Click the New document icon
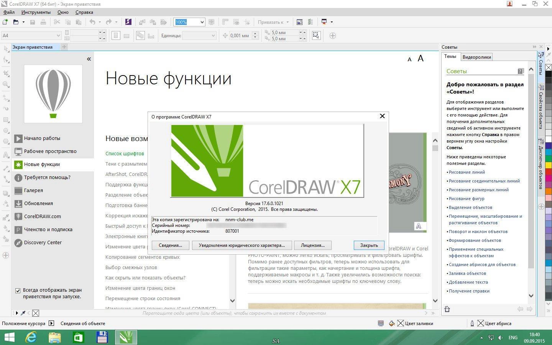 [5, 22]
